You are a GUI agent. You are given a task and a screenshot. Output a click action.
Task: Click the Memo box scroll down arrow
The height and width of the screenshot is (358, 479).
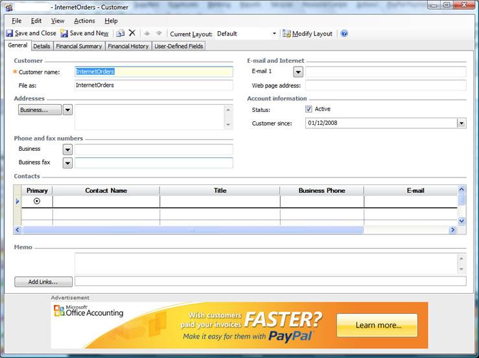[x=461, y=269]
